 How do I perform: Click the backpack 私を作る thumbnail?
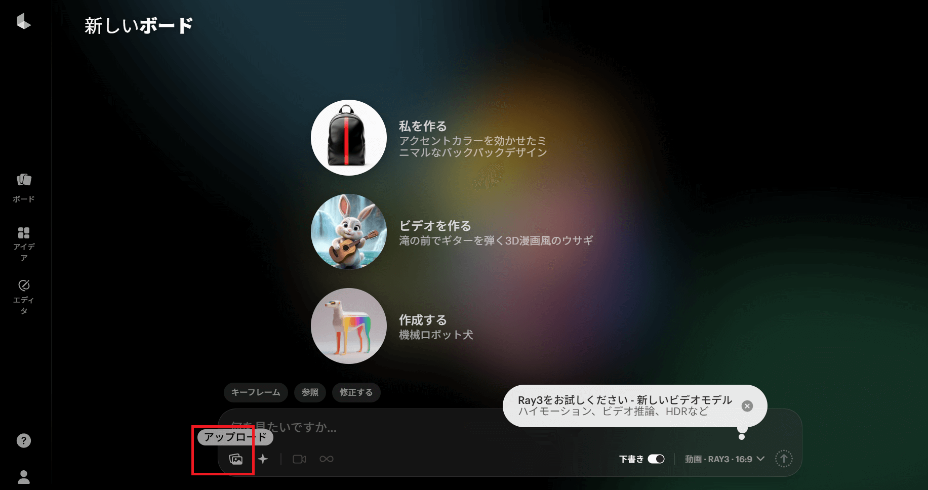tap(348, 138)
